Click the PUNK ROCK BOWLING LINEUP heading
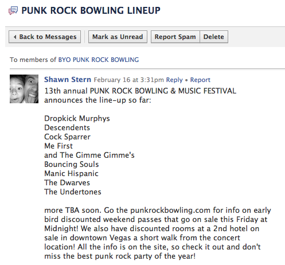 pyautogui.click(x=91, y=10)
